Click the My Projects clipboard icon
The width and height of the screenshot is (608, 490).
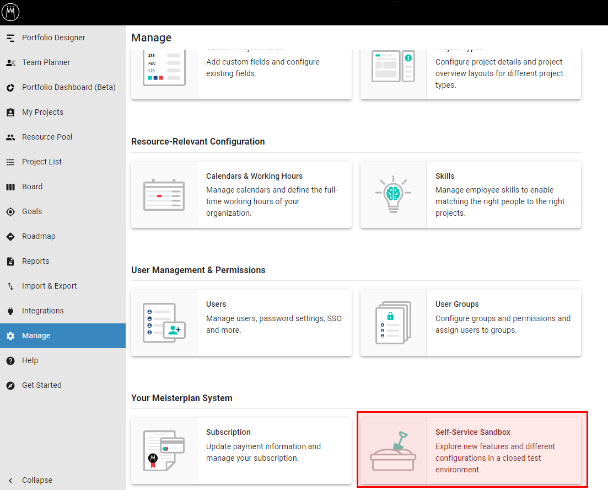coord(10,112)
